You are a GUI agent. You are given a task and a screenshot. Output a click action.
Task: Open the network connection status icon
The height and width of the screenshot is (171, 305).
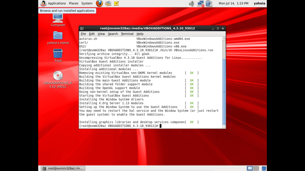201,4
